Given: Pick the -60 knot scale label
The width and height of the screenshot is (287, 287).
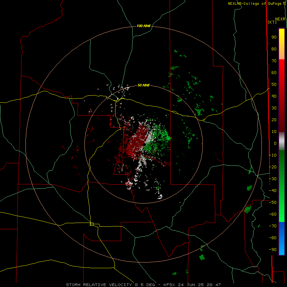Looking at the screenshot, I should [273, 214].
